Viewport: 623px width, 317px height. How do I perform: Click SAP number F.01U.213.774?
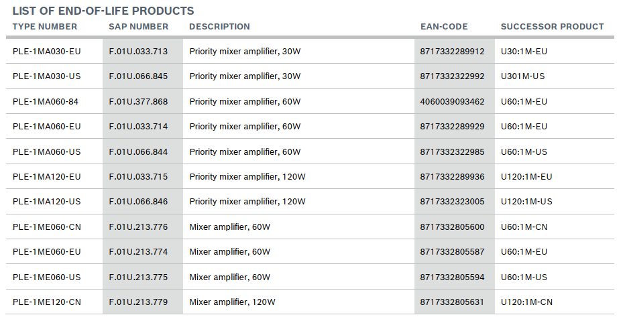138,252
